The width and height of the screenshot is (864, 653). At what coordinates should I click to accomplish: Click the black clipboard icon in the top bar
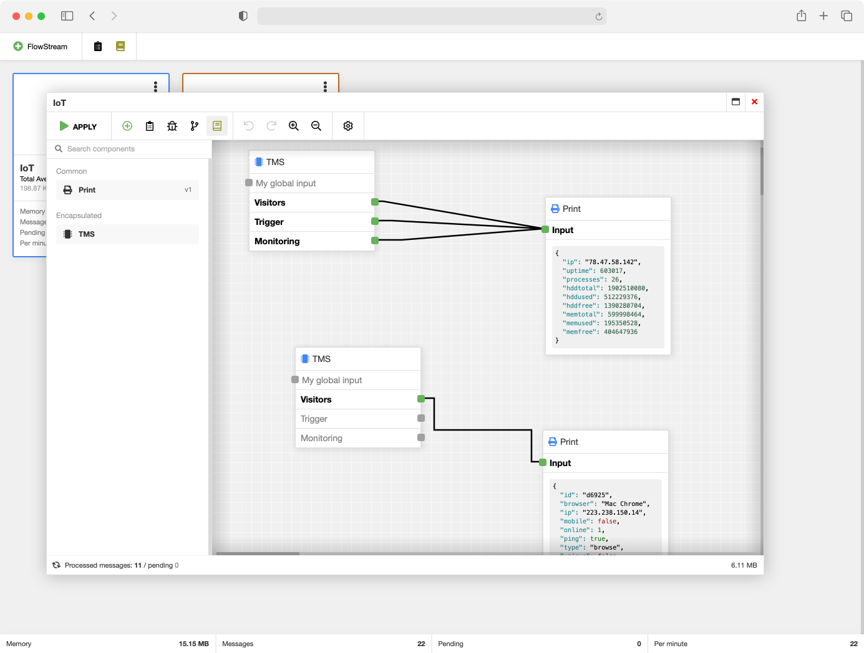coord(98,47)
